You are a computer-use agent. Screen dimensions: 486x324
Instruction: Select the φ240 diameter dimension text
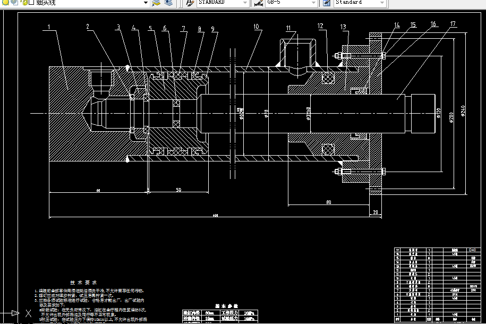(x=463, y=111)
